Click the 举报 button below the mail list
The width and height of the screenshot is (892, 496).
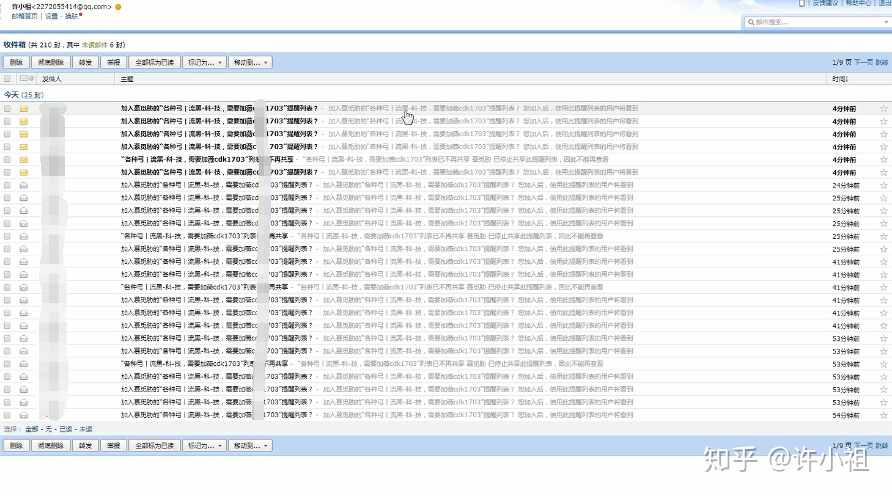pyautogui.click(x=114, y=445)
